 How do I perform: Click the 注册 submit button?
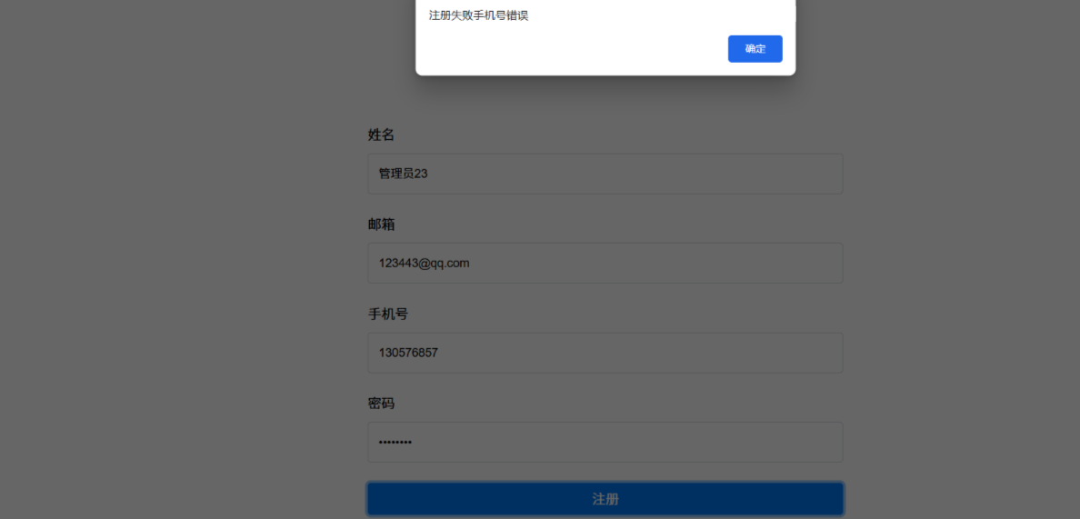[605, 499]
